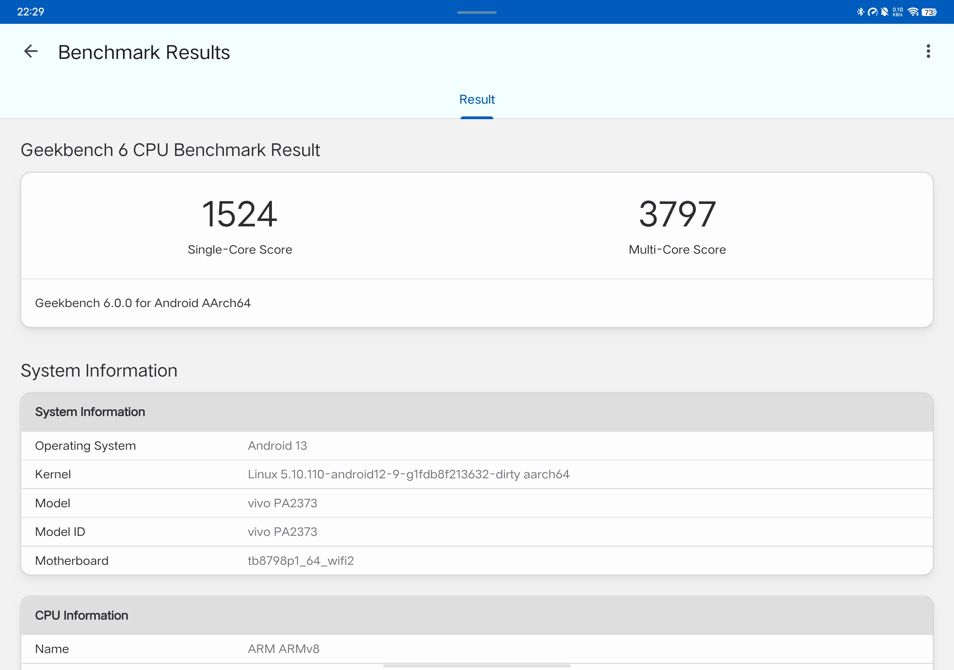Click the tb8798p1_64_wifi2 value

pos(301,561)
